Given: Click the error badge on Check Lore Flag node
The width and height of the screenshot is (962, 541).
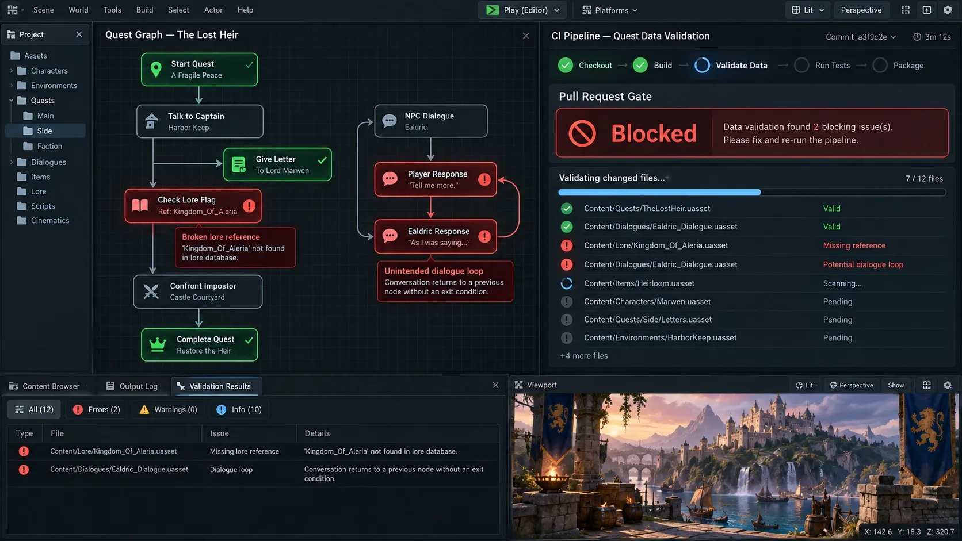Looking at the screenshot, I should click(x=249, y=205).
